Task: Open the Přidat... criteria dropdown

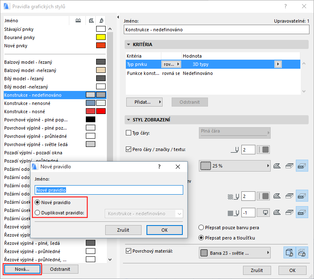Action: point(144,102)
